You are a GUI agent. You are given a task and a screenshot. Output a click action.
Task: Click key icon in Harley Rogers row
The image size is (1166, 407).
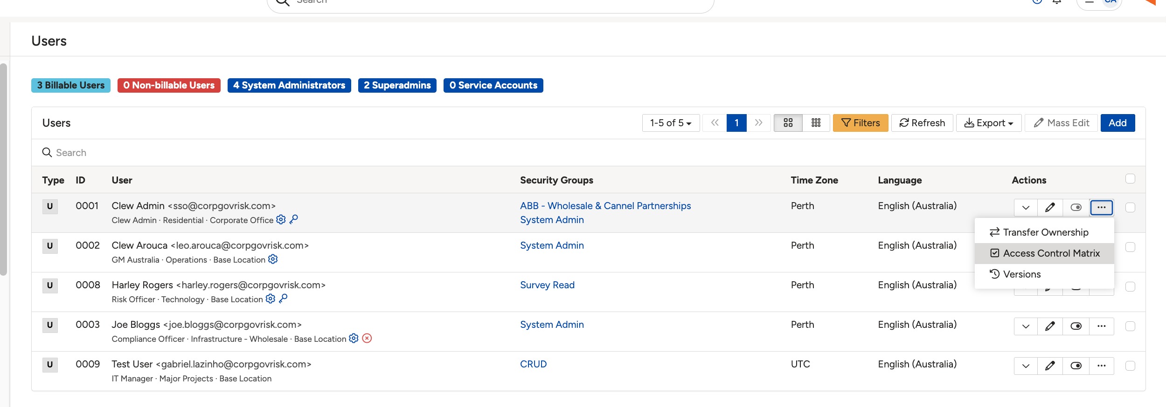[283, 298]
